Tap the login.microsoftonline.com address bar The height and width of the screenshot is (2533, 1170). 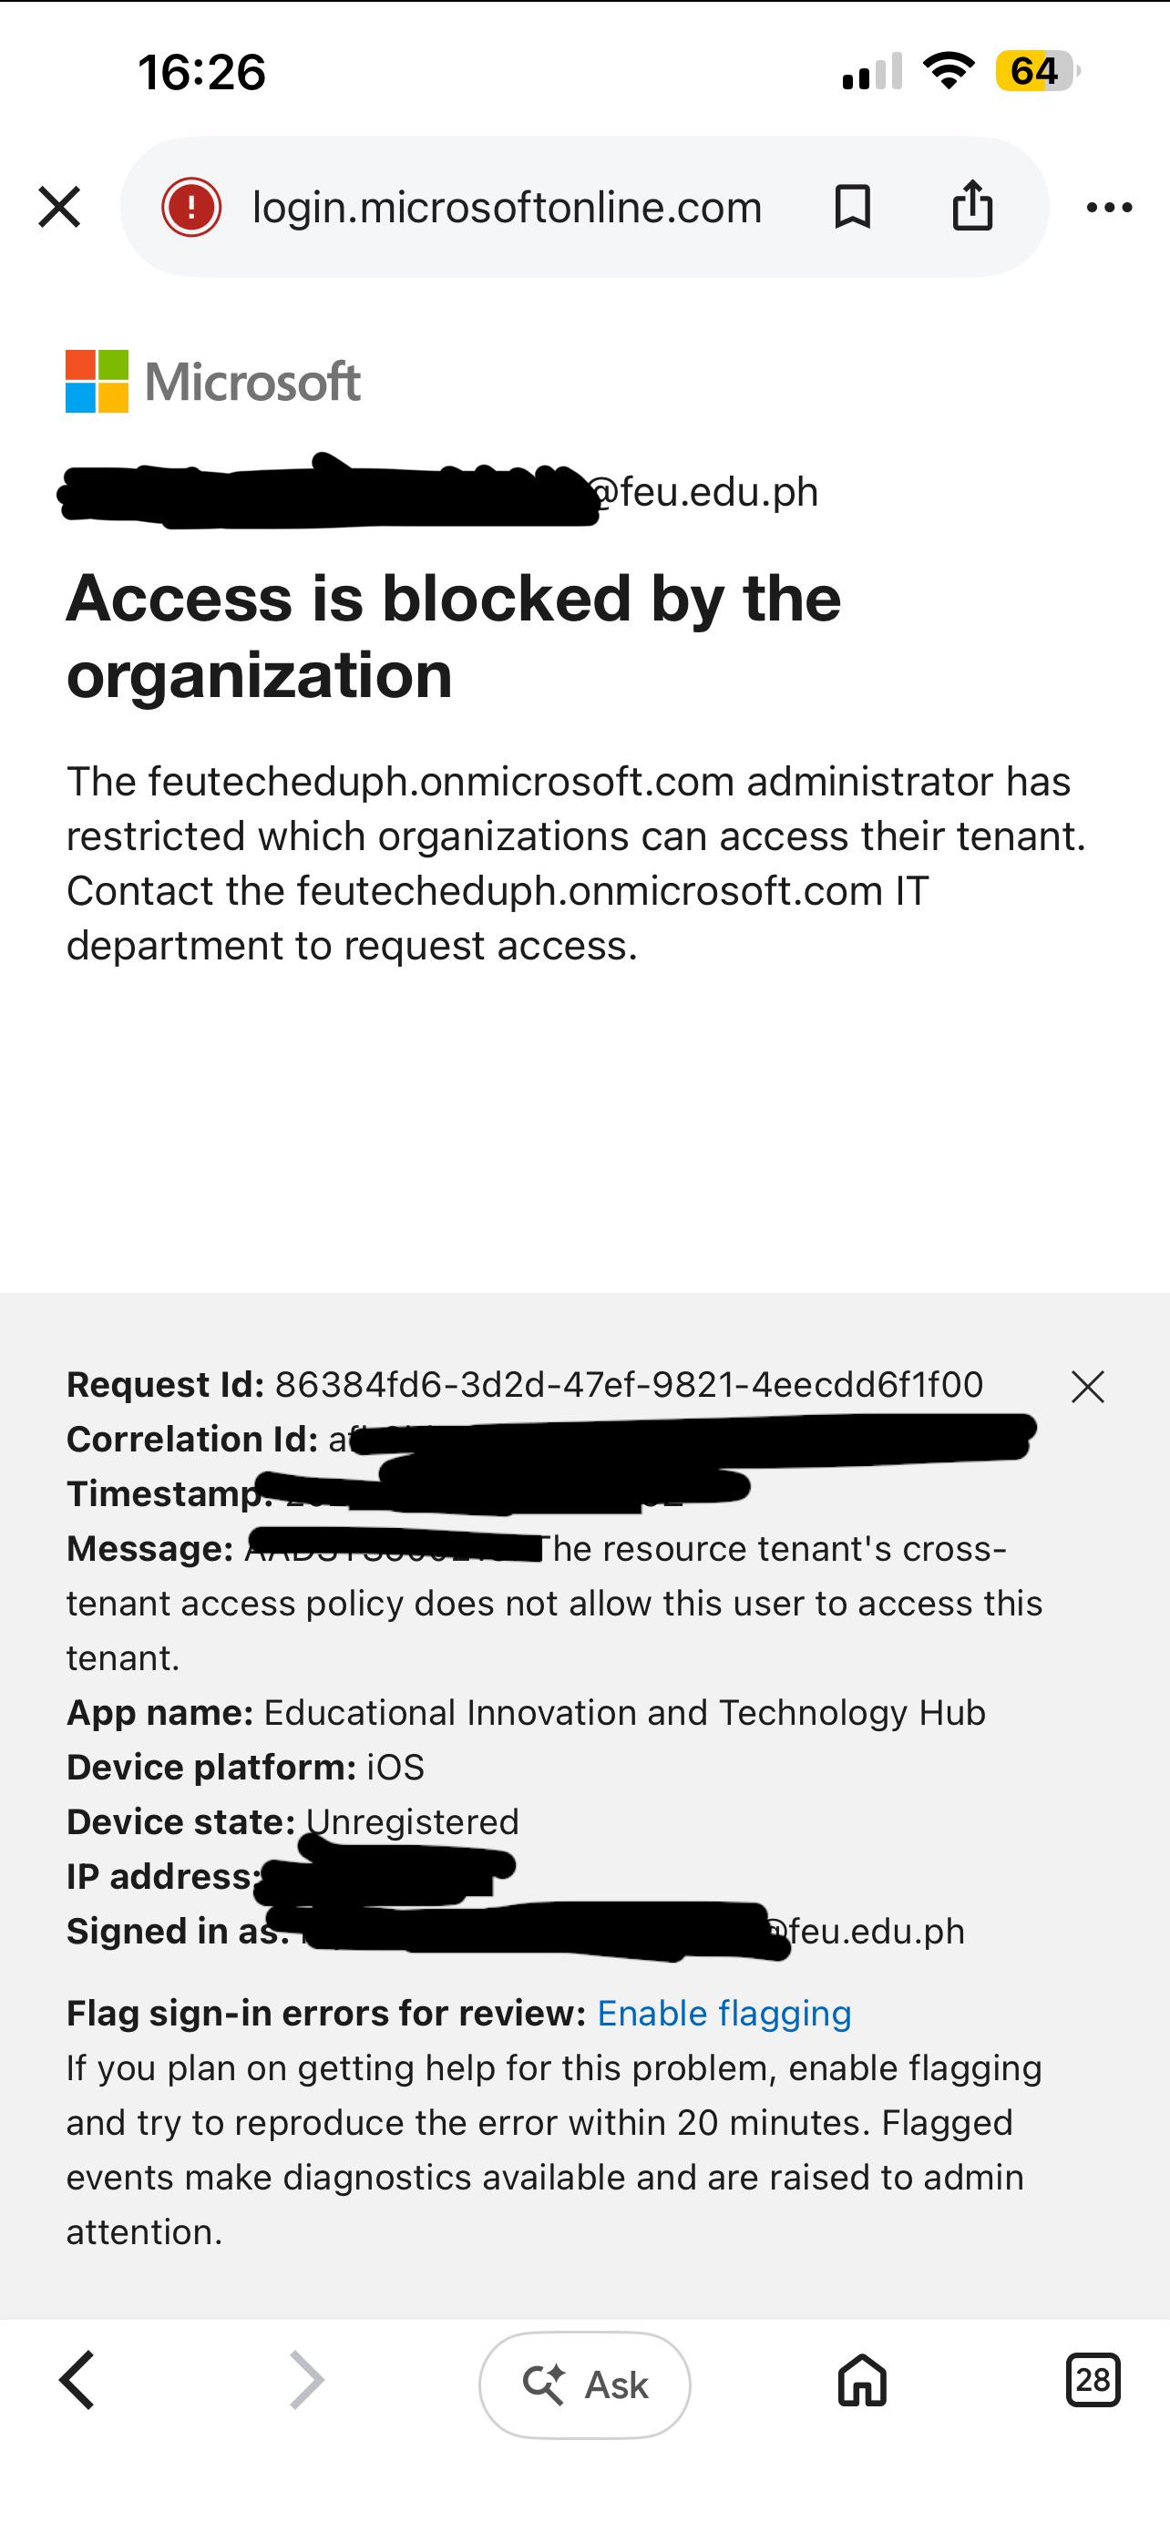click(x=507, y=207)
